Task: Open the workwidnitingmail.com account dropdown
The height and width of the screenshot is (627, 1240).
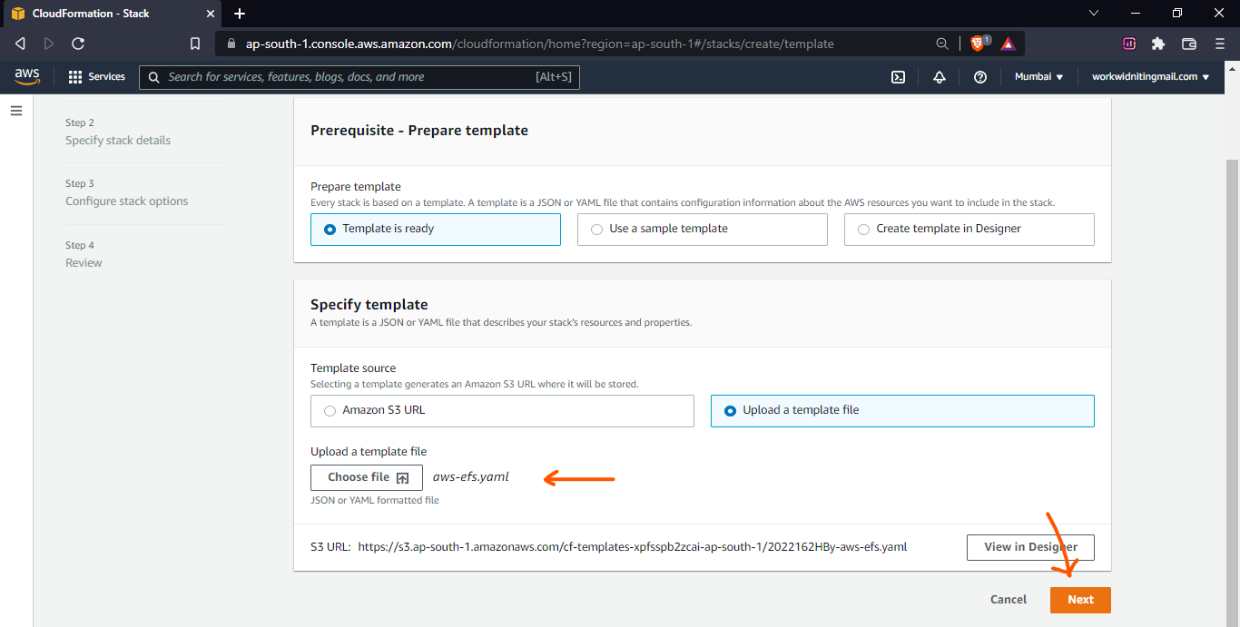Action: [1150, 77]
